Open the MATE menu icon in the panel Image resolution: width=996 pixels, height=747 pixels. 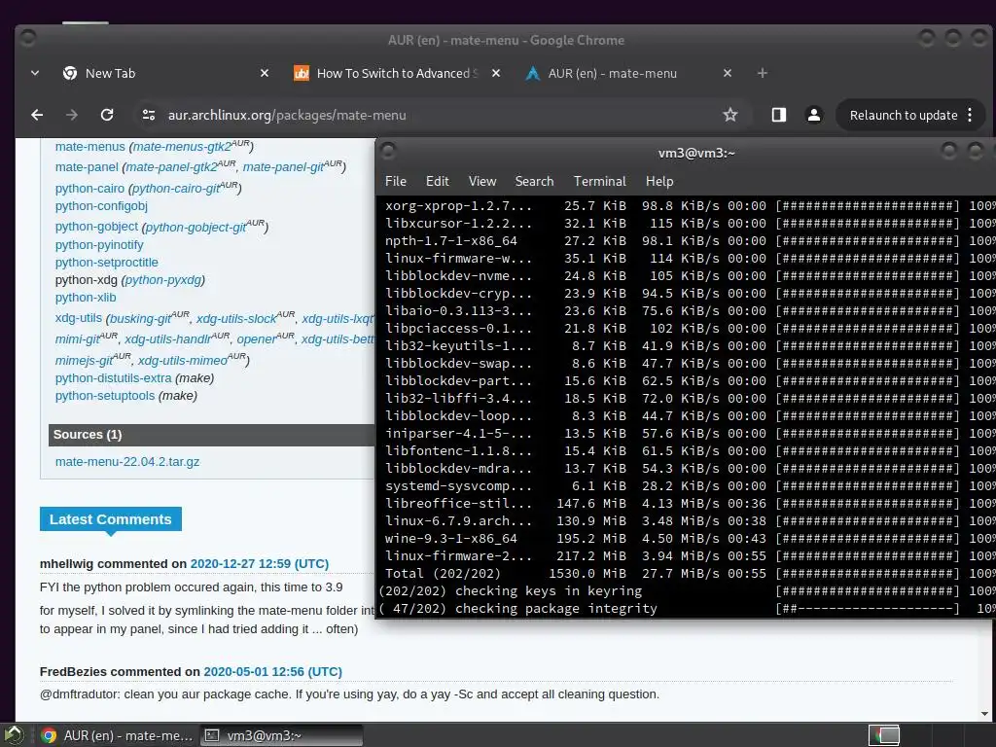(x=14, y=735)
